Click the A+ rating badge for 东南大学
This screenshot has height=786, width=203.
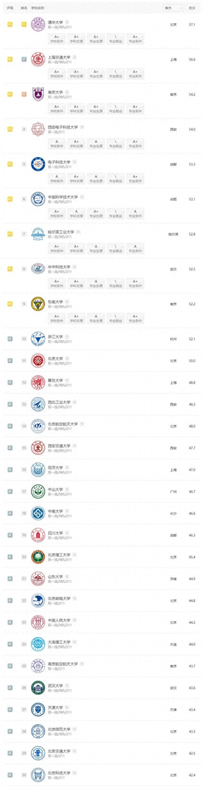[10, 304]
